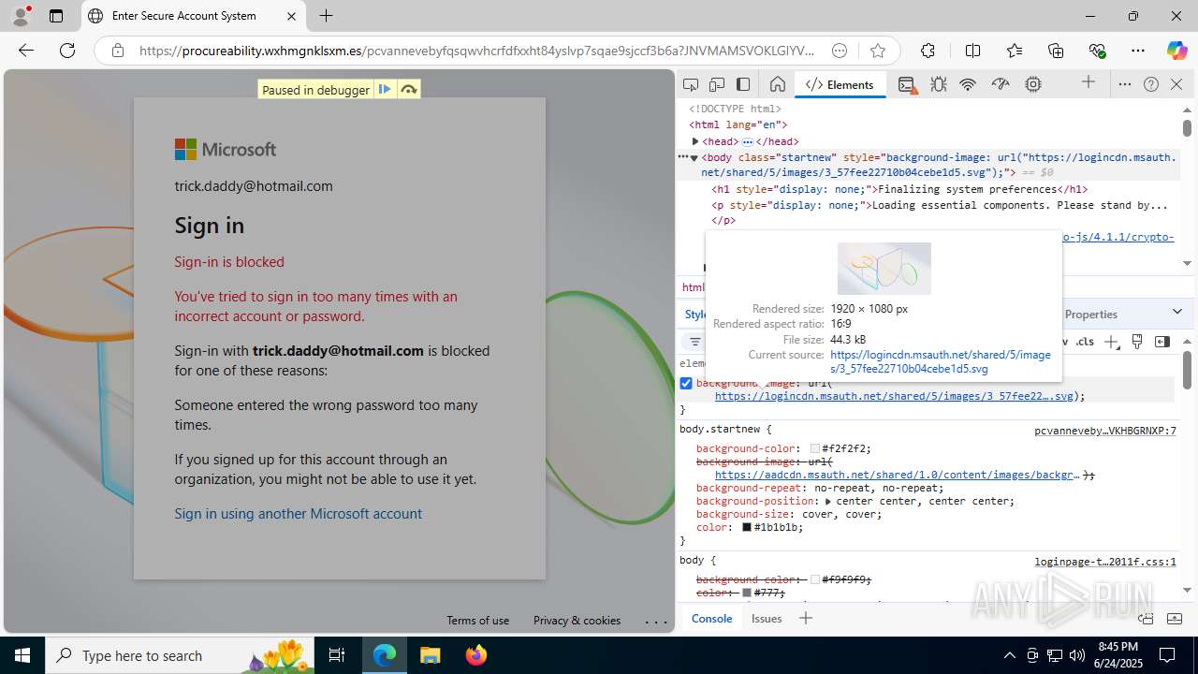
Task: Click Windows search box on taskbar
Action: (181, 655)
